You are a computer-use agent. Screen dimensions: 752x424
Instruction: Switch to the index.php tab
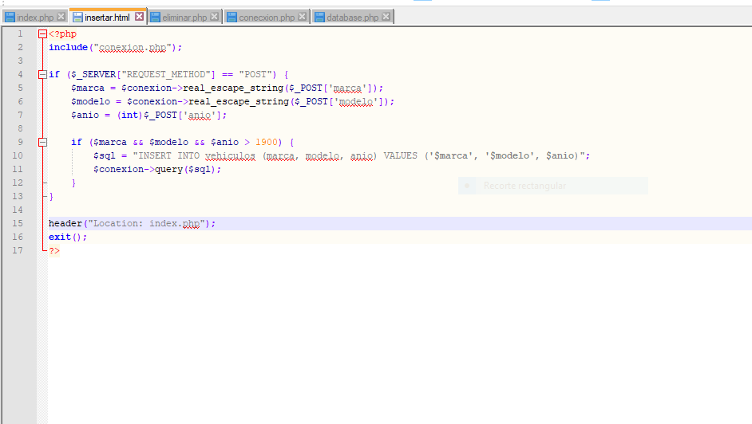click(35, 17)
